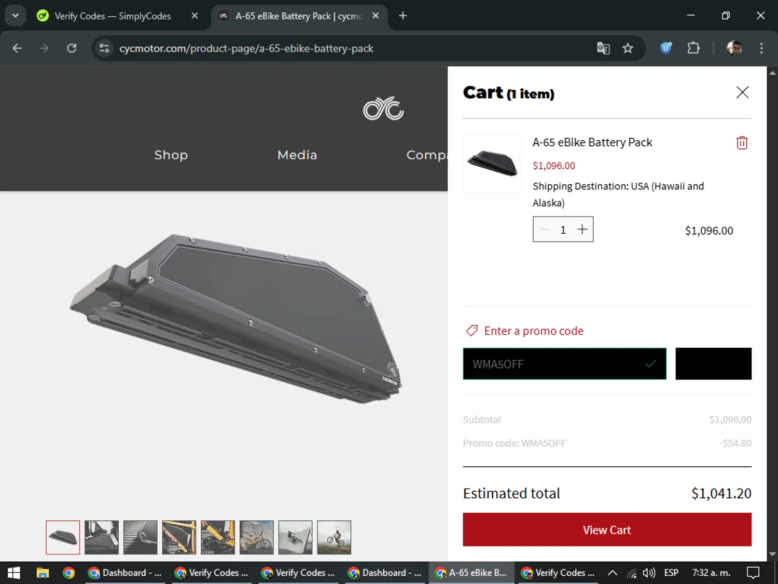Screen dimensions: 778x584
Task: Close the cart panel with the X icon
Action: (742, 92)
